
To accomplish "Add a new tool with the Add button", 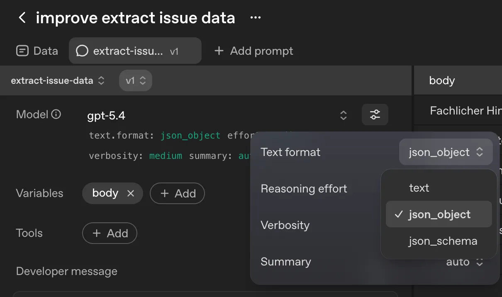I will (110, 233).
